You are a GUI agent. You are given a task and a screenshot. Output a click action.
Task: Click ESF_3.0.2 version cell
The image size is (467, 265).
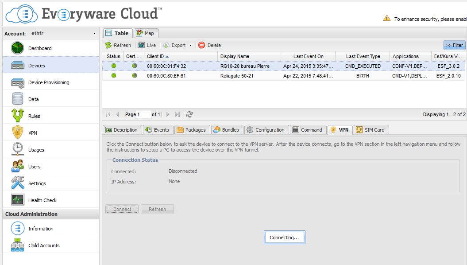(448, 66)
